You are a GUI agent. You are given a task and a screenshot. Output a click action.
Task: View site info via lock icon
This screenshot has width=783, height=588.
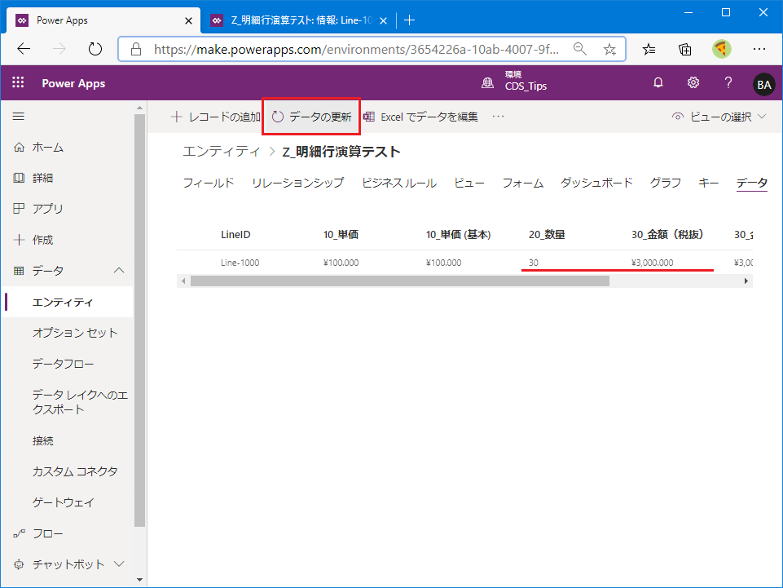pyautogui.click(x=136, y=48)
